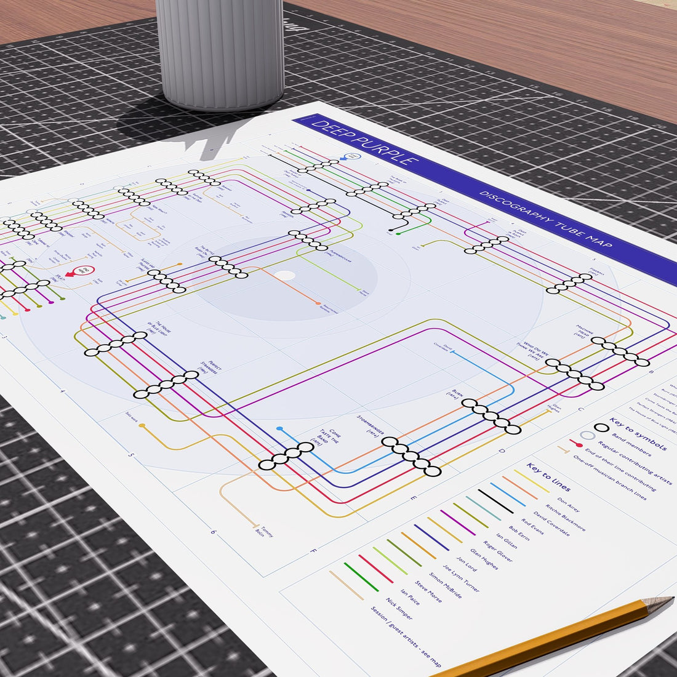Click the Tommy Bolin line terminus
Viewport: 677px width, 677px height.
[255, 526]
